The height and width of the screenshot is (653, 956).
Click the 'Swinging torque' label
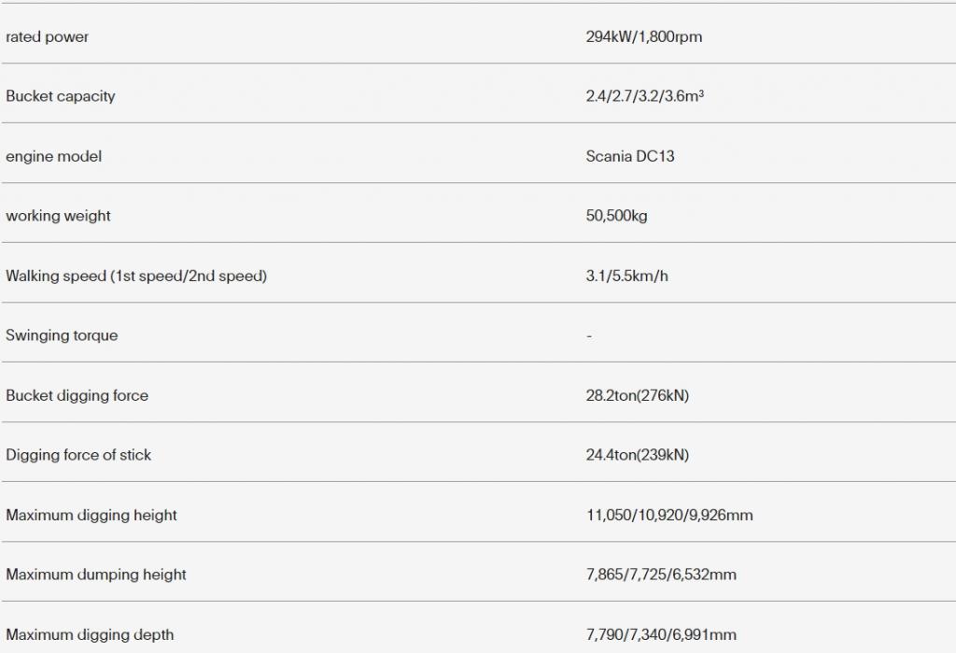pos(62,335)
